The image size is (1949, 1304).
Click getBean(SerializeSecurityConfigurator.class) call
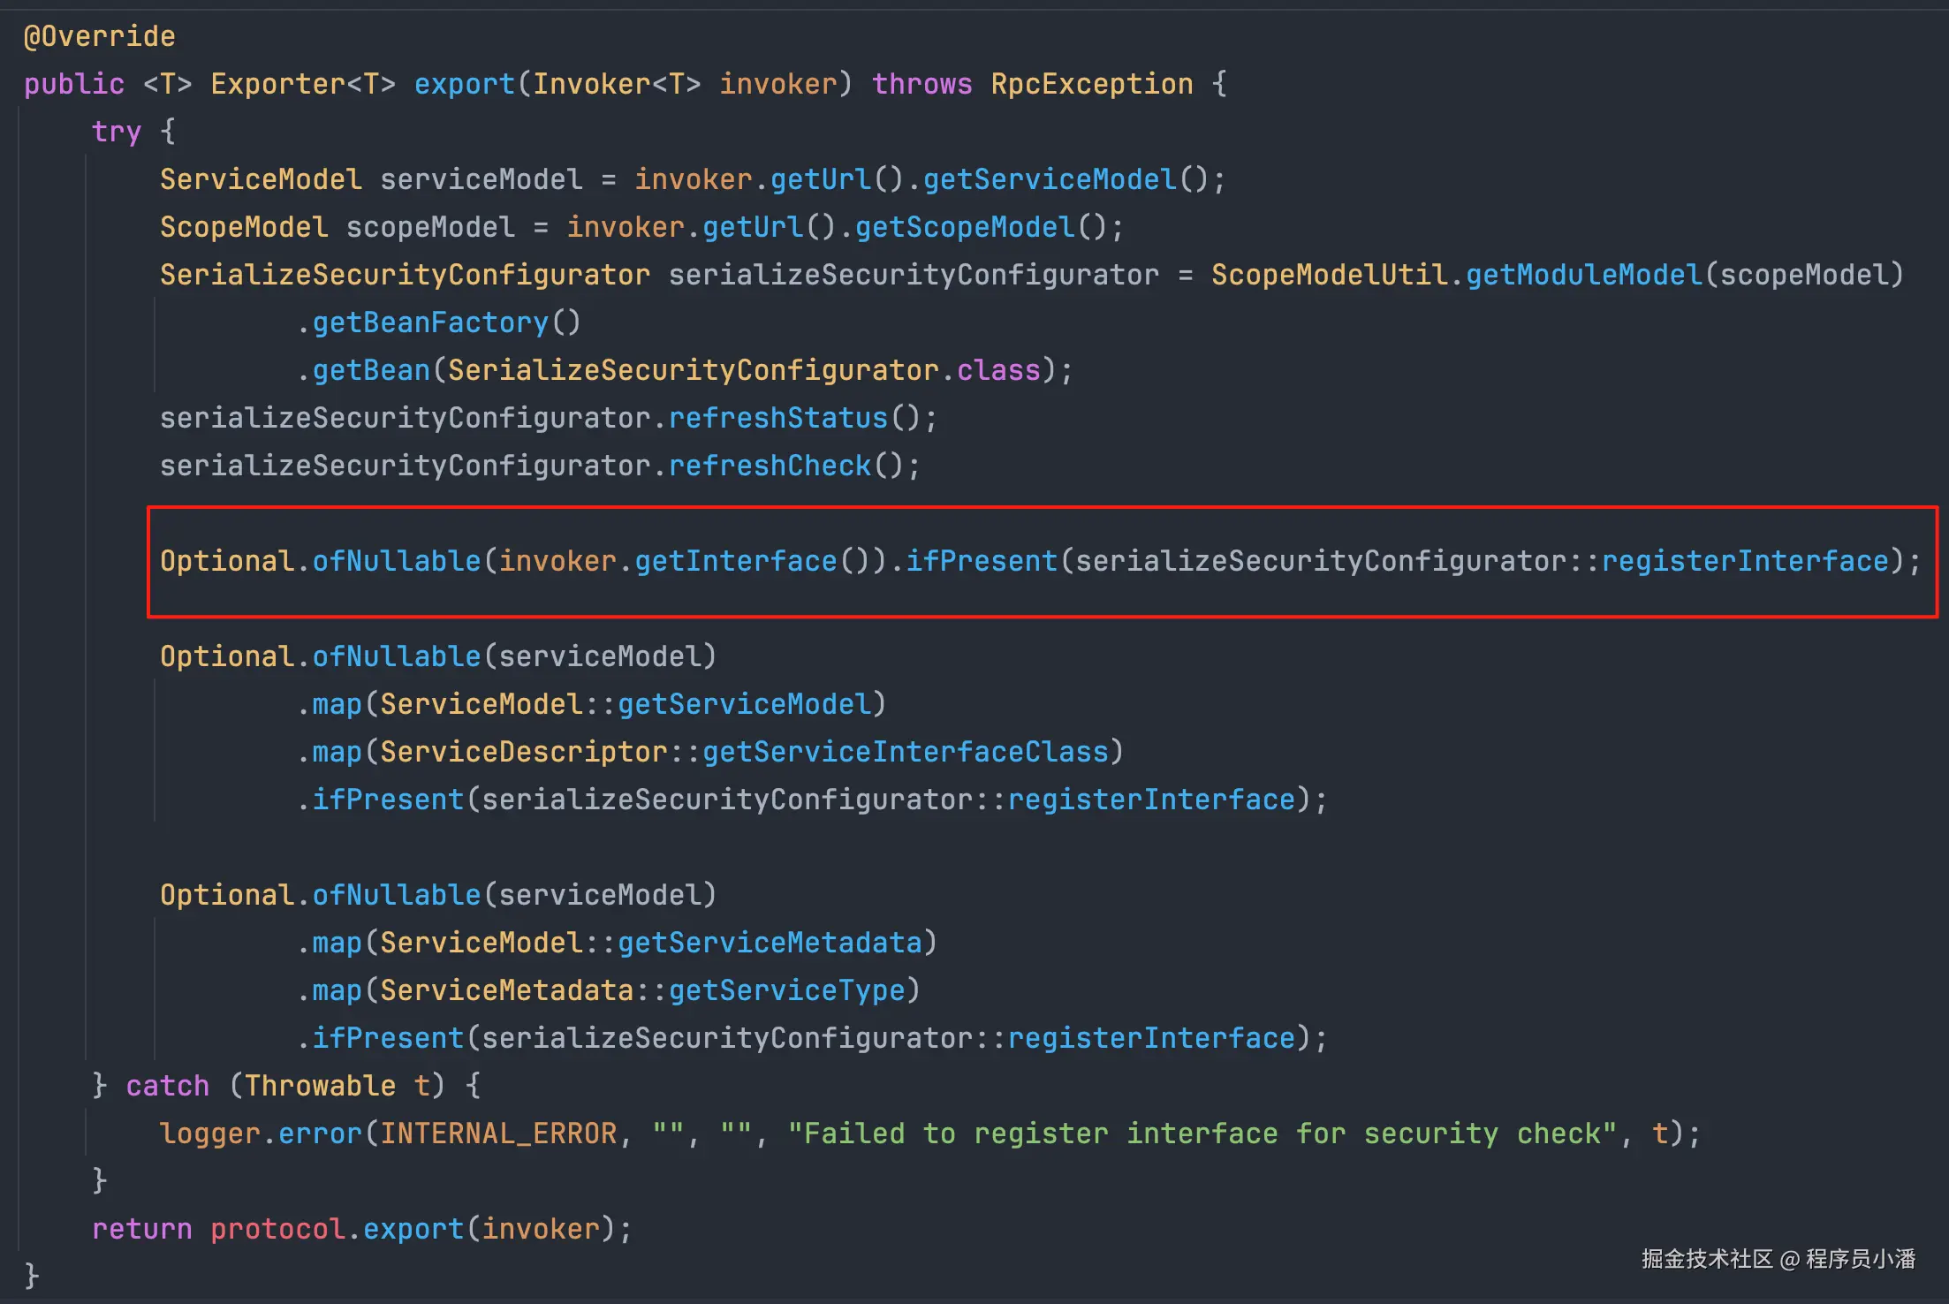pos(685,370)
